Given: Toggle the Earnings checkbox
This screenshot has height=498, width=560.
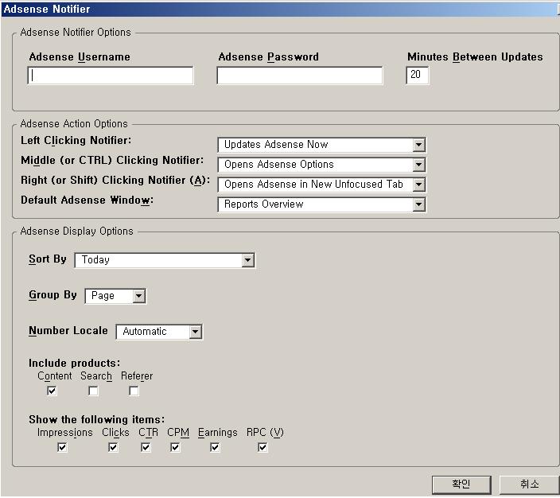Looking at the screenshot, I should coord(215,447).
